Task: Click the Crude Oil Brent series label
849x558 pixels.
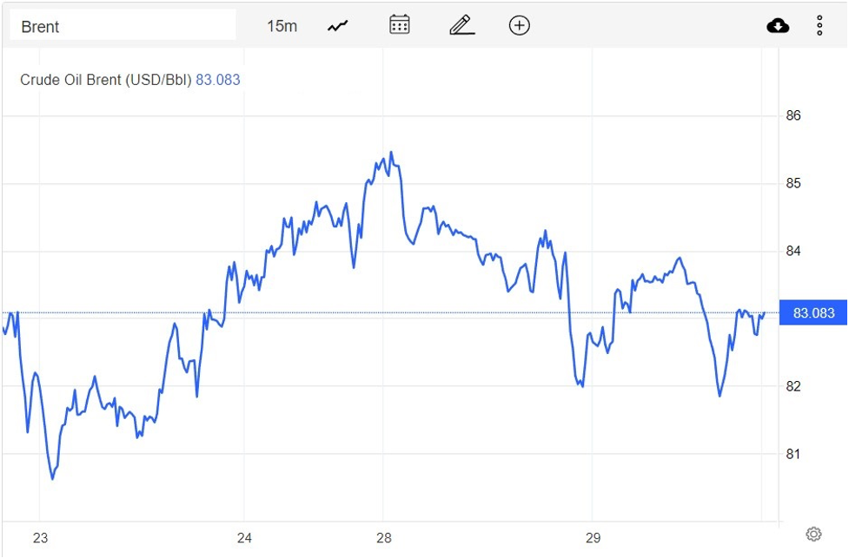Action: pyautogui.click(x=105, y=80)
